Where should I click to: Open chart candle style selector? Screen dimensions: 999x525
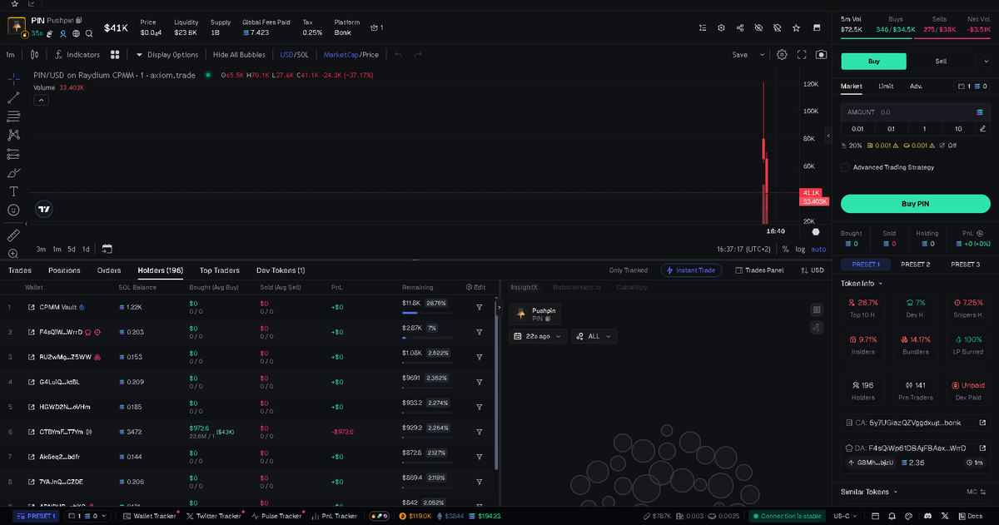pyautogui.click(x=34, y=55)
